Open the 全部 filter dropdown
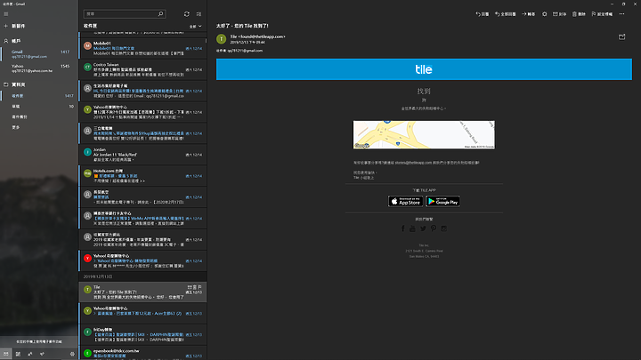The height and width of the screenshot is (360, 641). coord(195,27)
